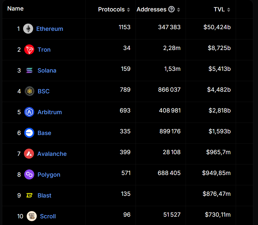Toggle sorting by Protocols column
Image resolution: width=258 pixels, height=225 pixels.
129,9
